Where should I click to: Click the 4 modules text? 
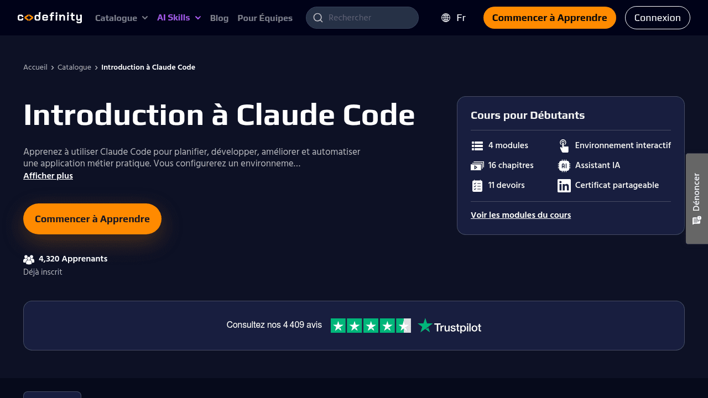tap(508, 145)
